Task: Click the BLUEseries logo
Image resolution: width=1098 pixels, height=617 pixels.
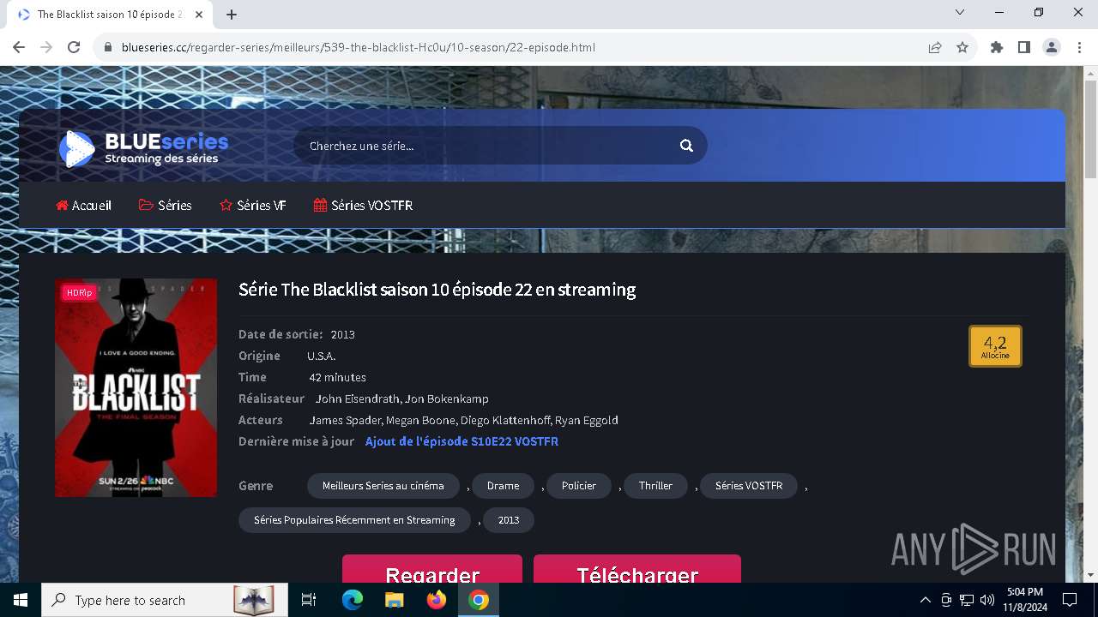Action: [143, 147]
